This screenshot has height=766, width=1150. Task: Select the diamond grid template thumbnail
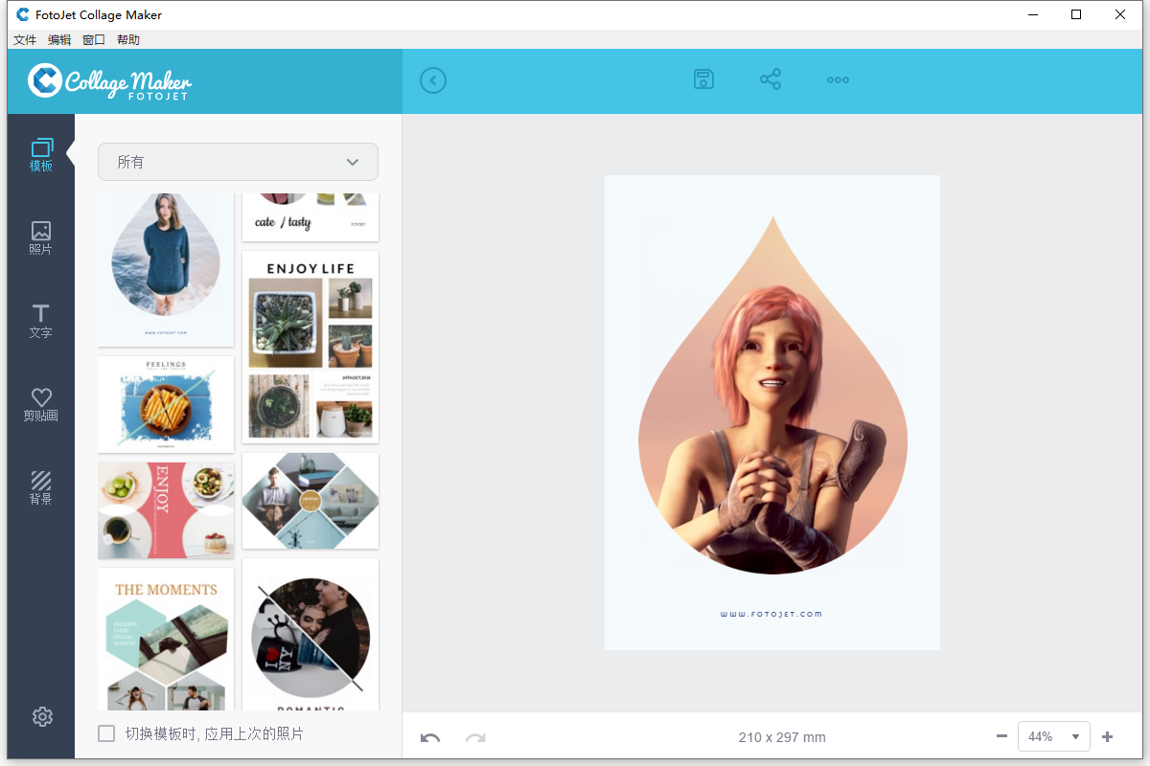tap(310, 501)
